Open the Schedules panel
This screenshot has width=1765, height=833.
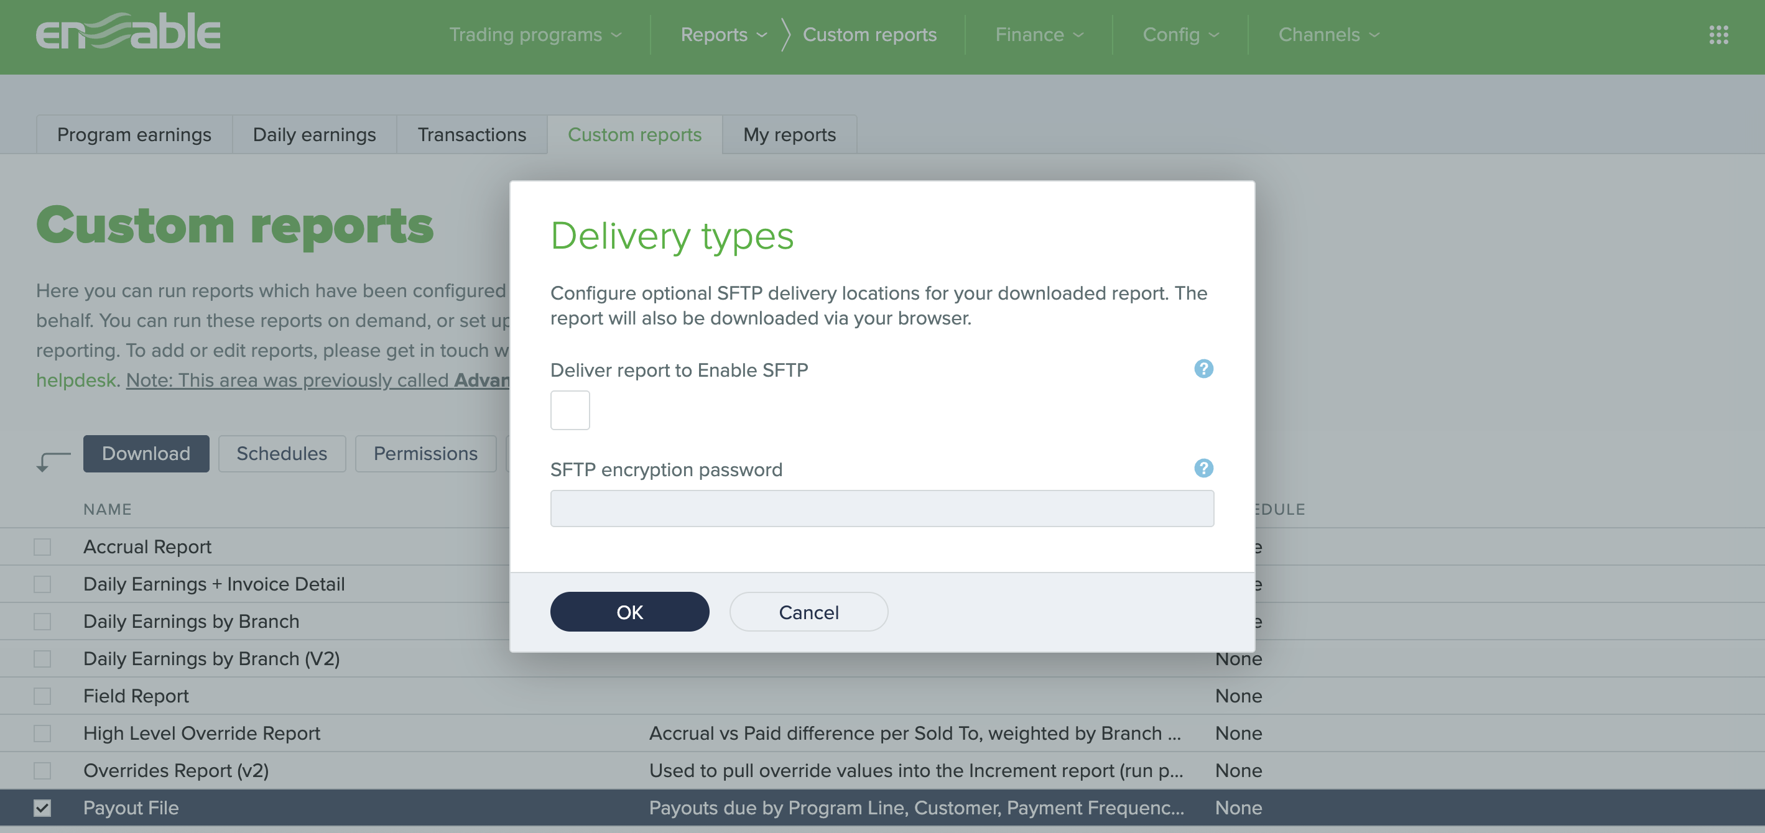pyautogui.click(x=282, y=454)
